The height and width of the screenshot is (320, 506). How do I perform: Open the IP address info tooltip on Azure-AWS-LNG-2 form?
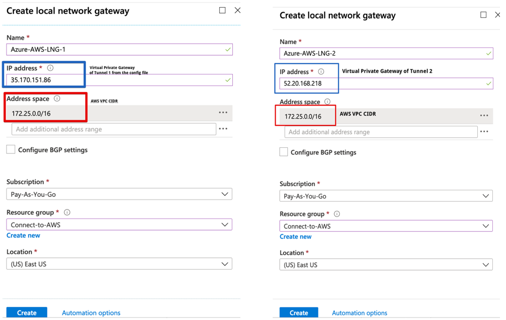point(320,71)
